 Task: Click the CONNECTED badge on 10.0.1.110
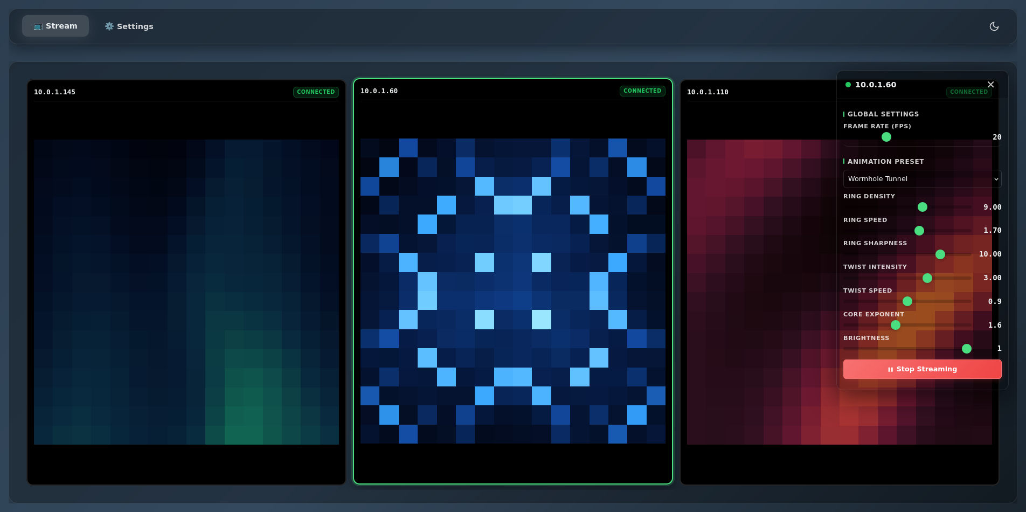point(969,92)
